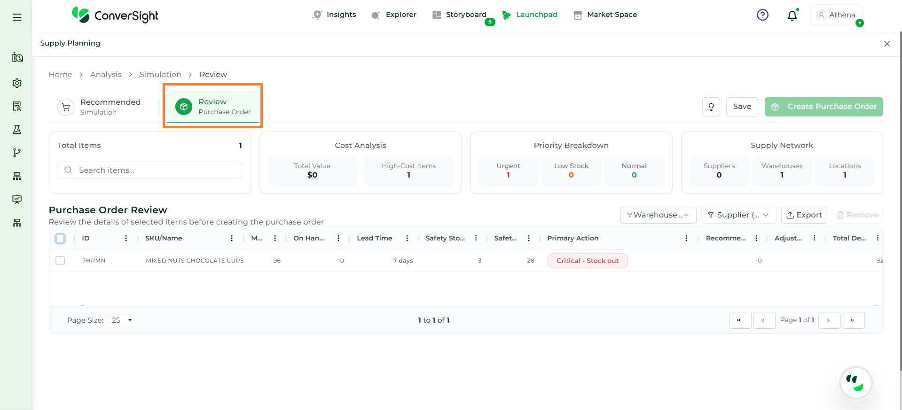Click the Create Purchase Order button
902x410 pixels.
click(824, 107)
